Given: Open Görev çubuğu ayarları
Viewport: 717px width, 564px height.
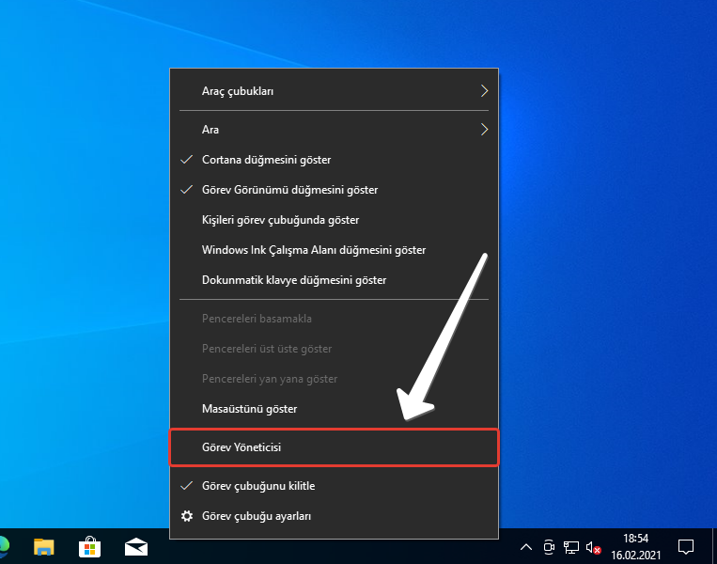Looking at the screenshot, I should (257, 516).
